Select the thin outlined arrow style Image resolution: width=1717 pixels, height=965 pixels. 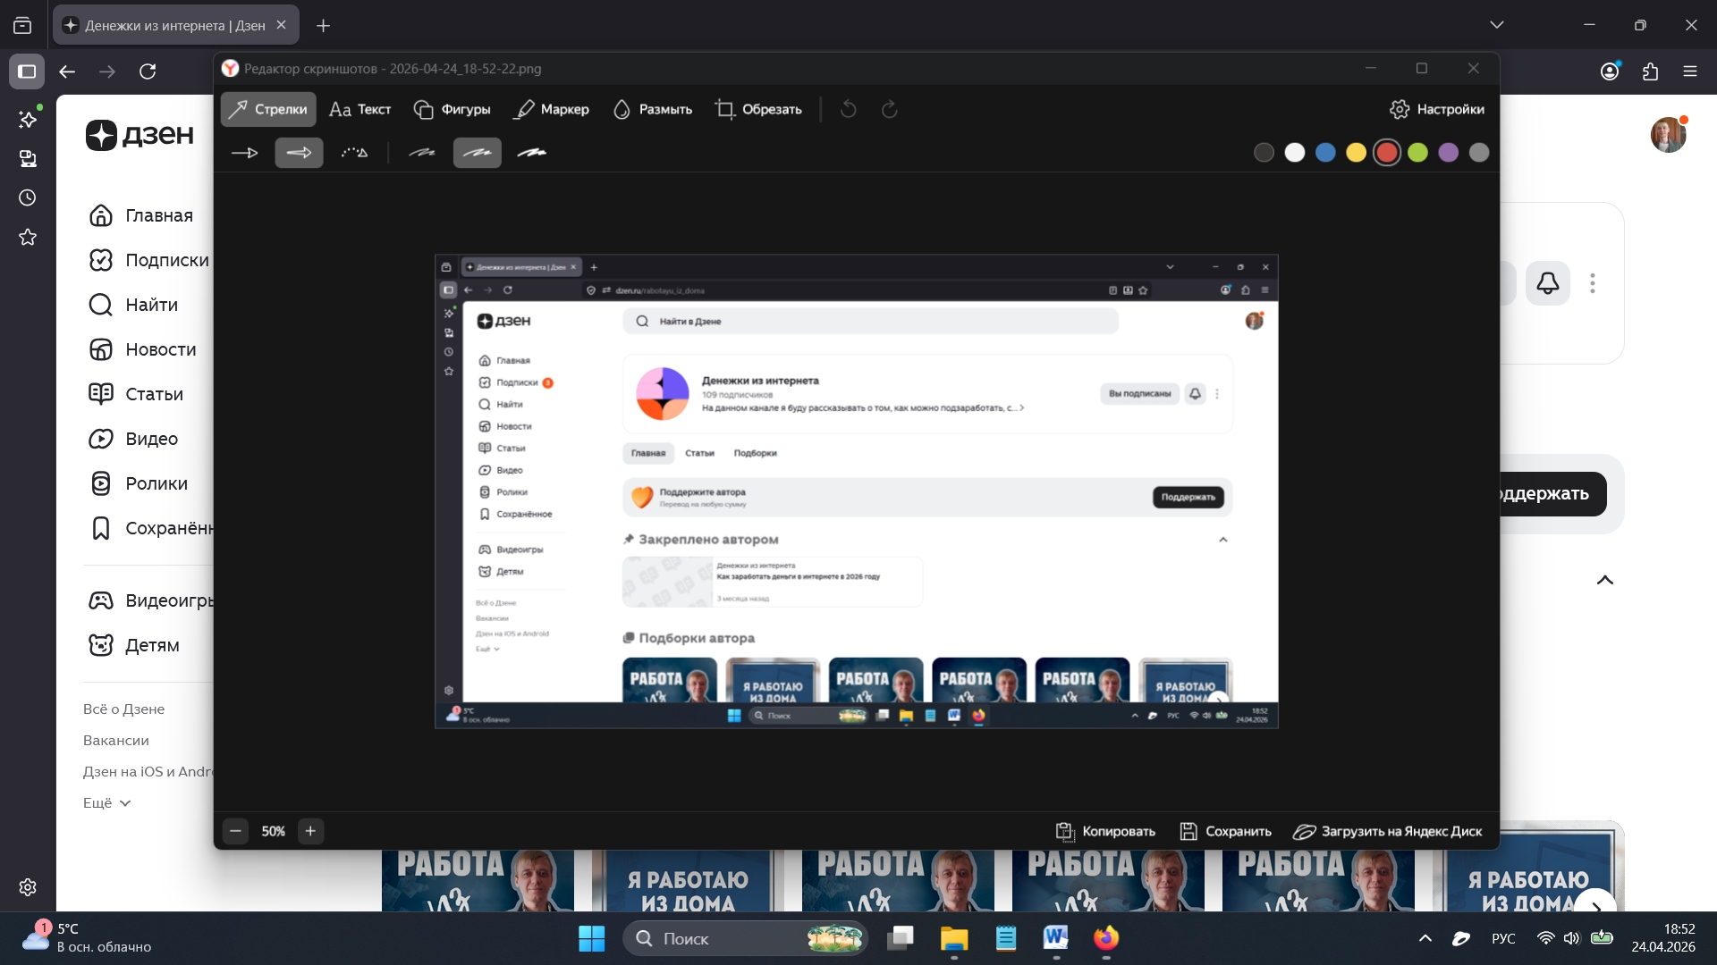(244, 153)
